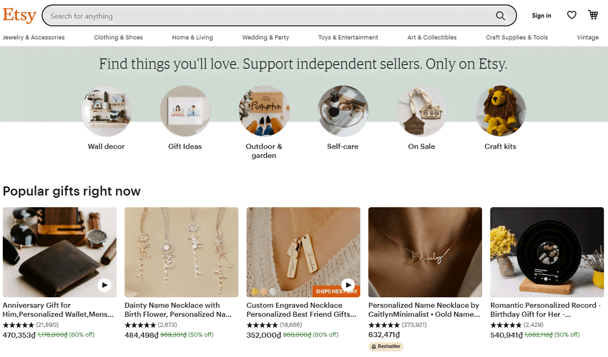The height and width of the screenshot is (357, 608).
Task: Expand the Home & Living menu
Action: (x=192, y=38)
